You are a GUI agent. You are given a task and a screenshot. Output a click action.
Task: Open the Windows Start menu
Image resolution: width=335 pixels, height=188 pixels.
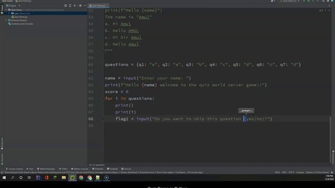pyautogui.click(x=4, y=178)
